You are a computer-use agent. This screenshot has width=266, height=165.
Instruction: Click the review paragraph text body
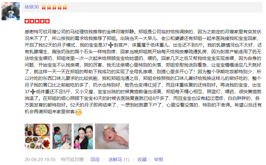143,72
